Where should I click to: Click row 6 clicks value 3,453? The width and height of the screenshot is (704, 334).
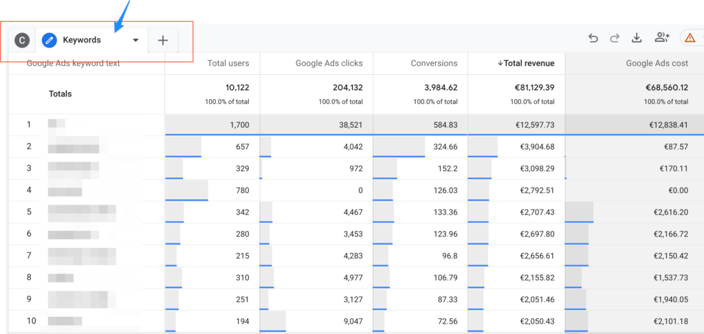353,234
